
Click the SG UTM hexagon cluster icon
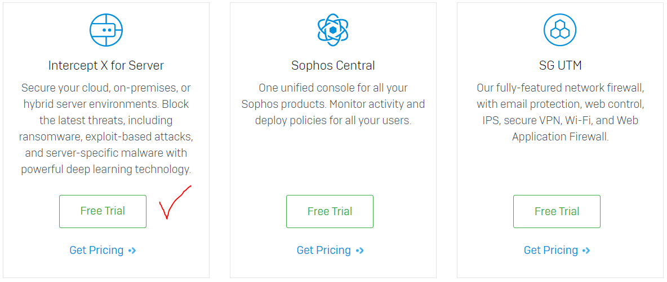pyautogui.click(x=560, y=30)
